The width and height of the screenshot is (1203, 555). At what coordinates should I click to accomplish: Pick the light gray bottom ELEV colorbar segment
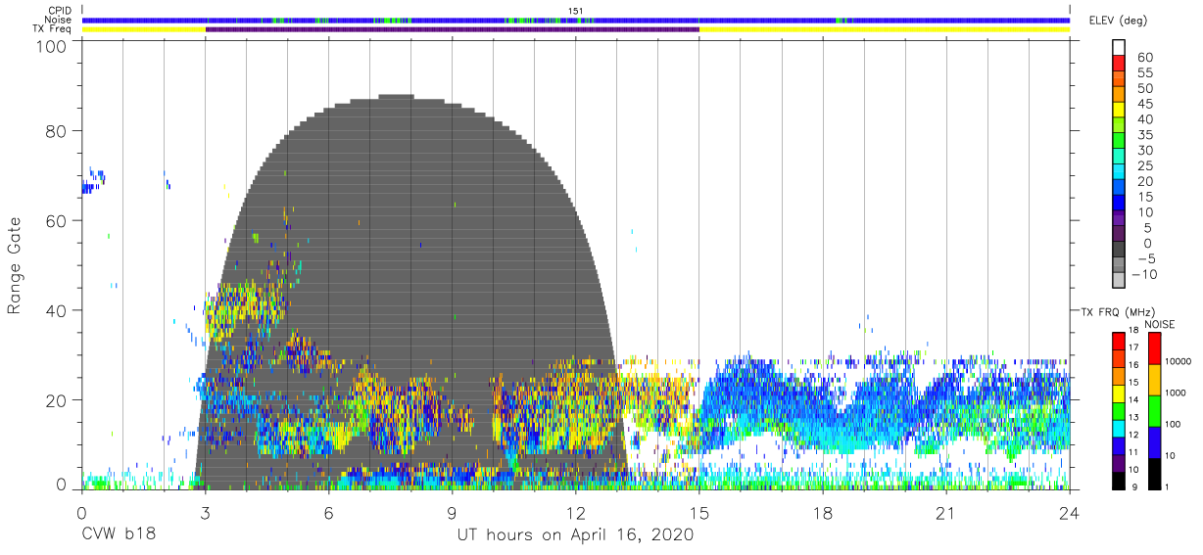tap(1121, 279)
